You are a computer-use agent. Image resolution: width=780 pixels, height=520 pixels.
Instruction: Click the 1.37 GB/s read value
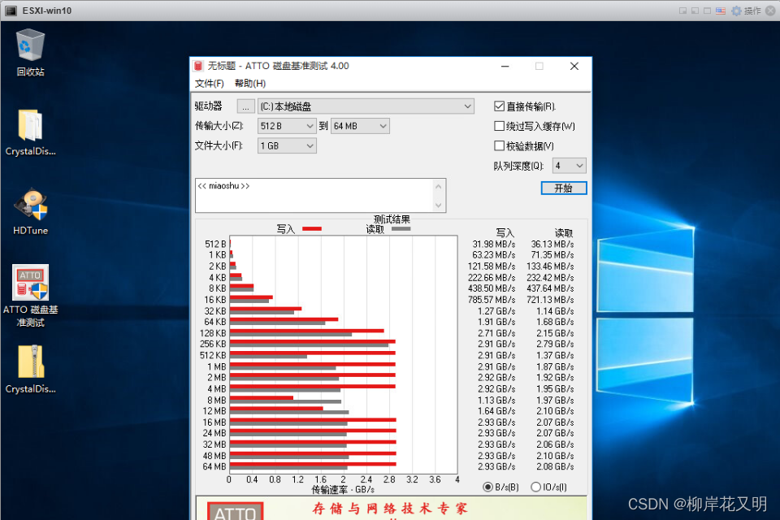point(555,355)
